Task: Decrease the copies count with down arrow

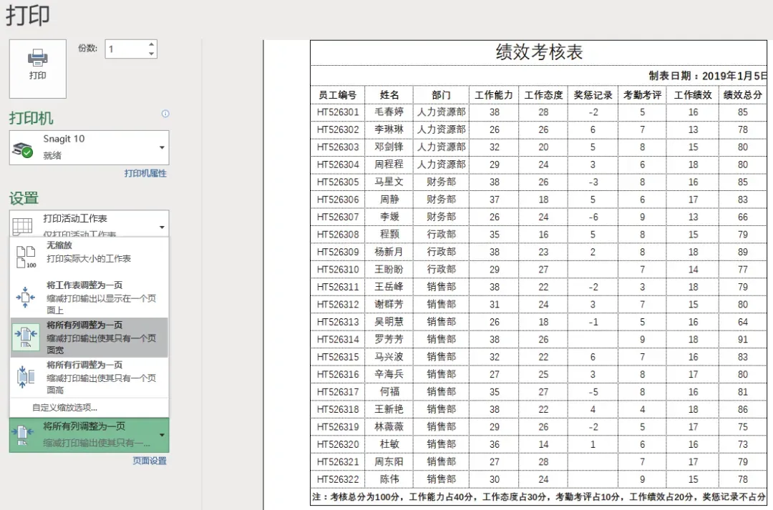Action: 151,53
